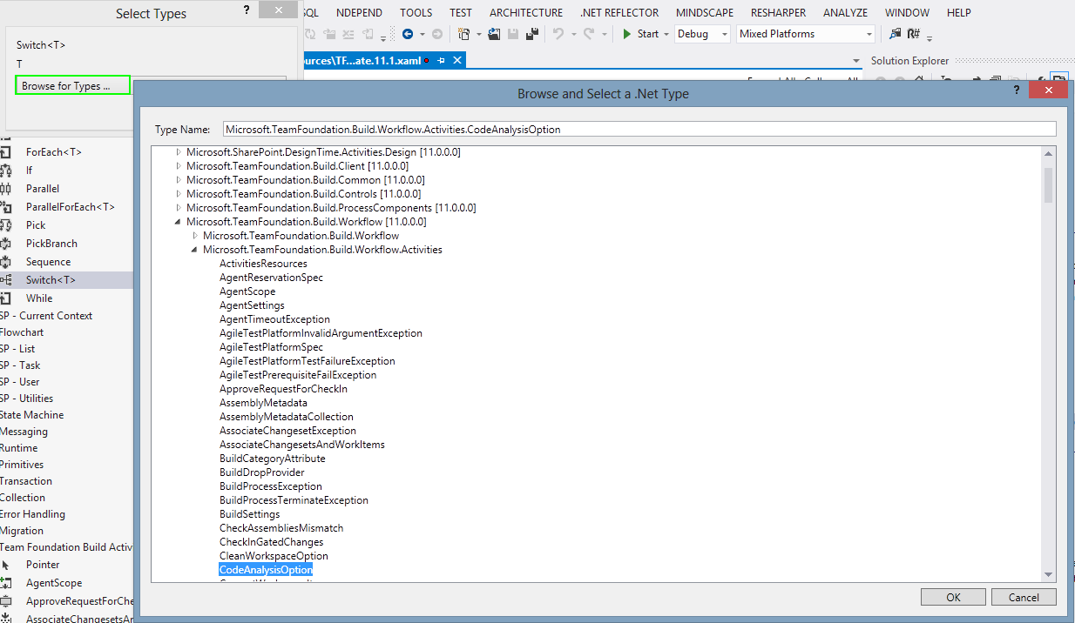1075x623 pixels.
Task: Collapse the Microsoft.TeamFoundation.Build.Workflow.Activities namespace node
Action: click(x=195, y=250)
